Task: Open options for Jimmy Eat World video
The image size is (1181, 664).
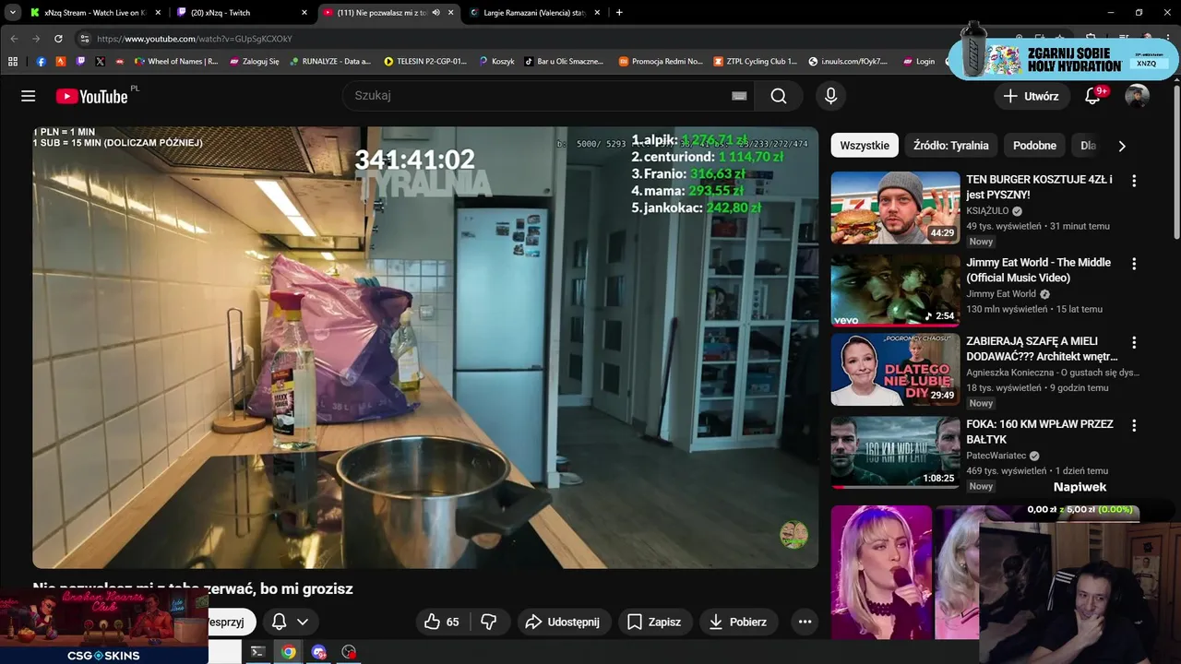Action: [x=1134, y=263]
